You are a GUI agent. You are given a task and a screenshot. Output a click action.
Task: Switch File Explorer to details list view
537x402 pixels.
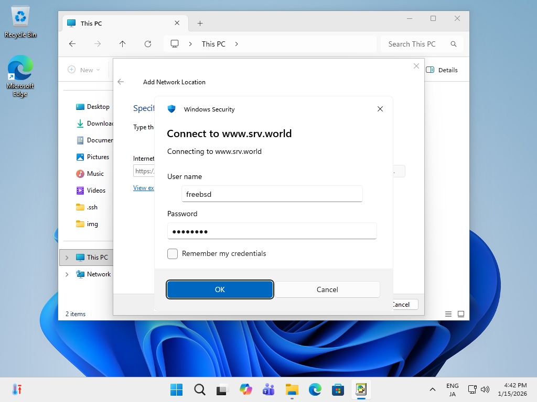448,314
